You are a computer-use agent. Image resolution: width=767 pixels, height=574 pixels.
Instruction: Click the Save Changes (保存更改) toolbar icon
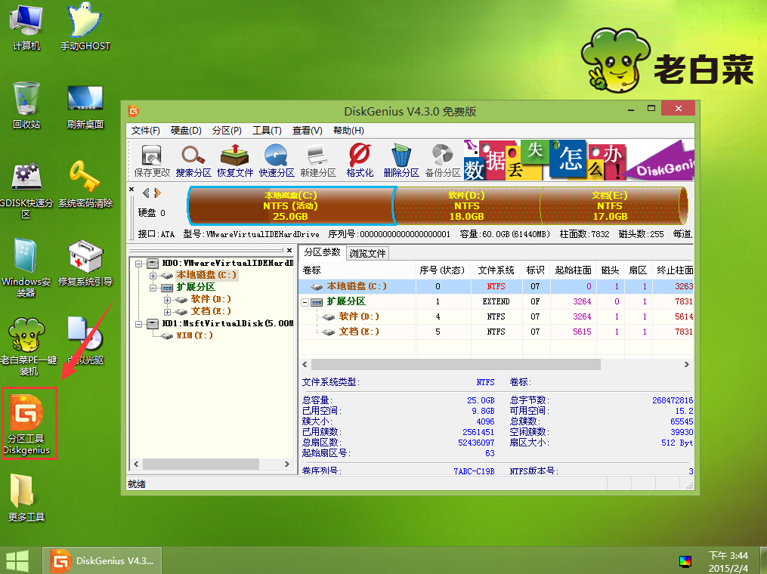click(x=152, y=161)
